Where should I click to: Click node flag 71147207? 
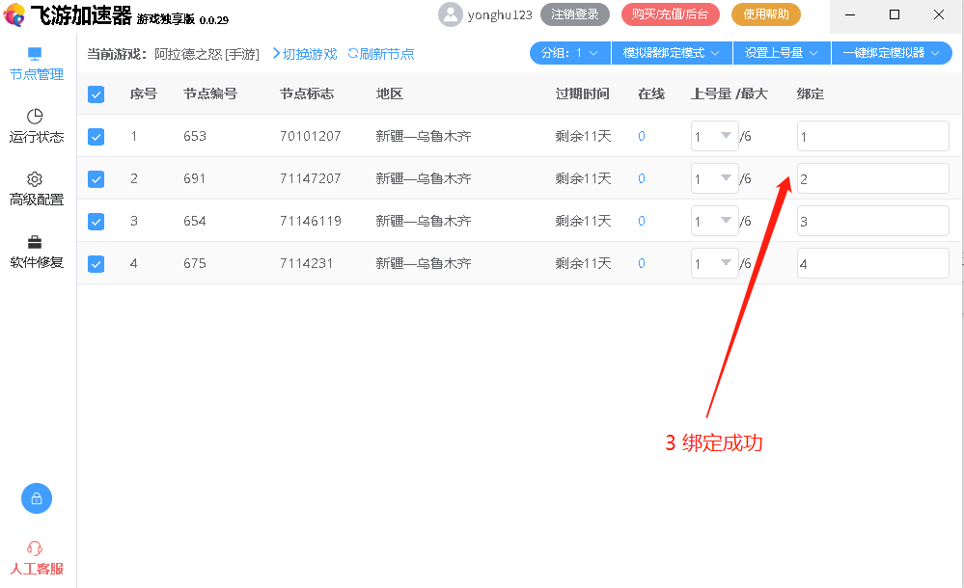click(310, 178)
